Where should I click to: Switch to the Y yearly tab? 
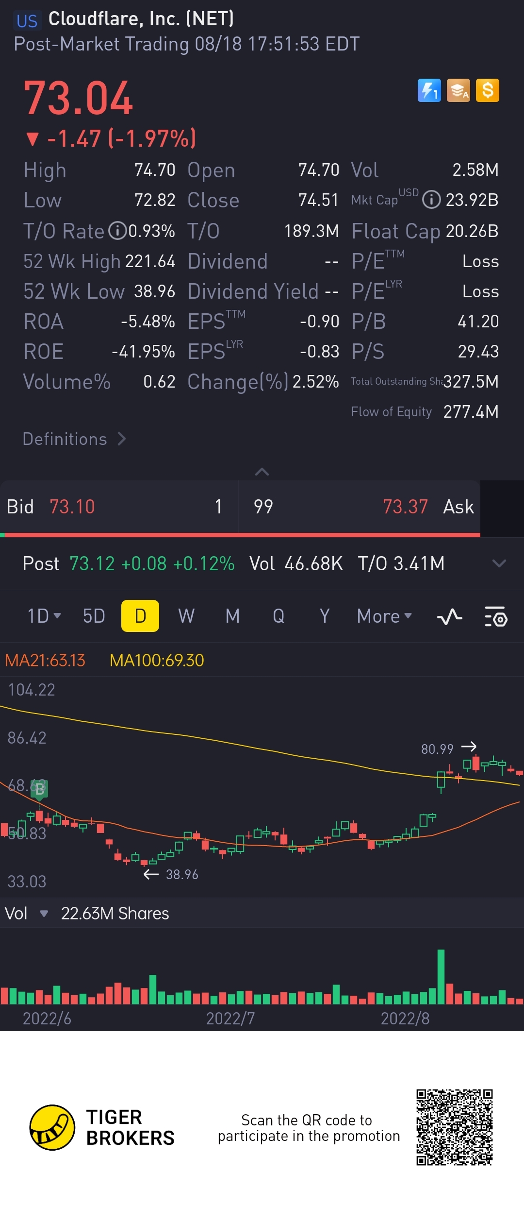click(x=325, y=616)
